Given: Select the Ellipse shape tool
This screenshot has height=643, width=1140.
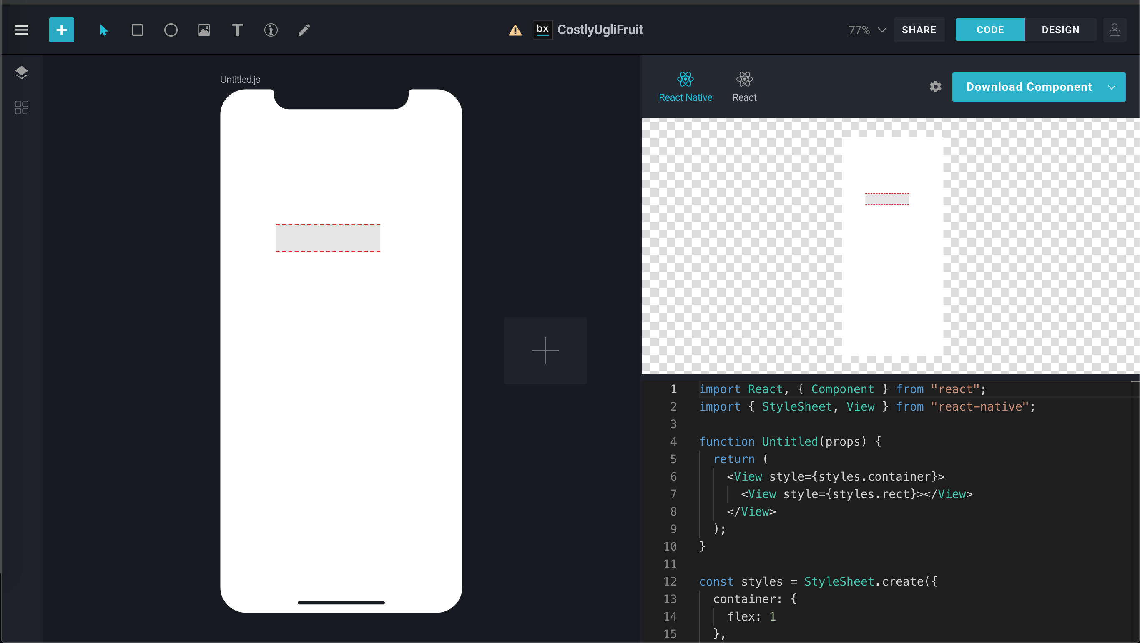Looking at the screenshot, I should click(171, 30).
